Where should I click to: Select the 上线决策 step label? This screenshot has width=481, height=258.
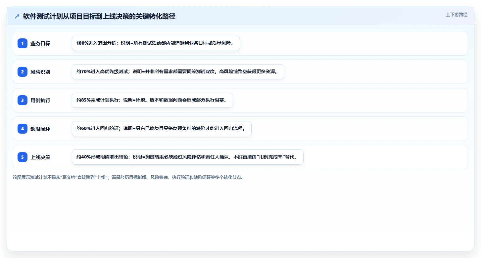pos(40,157)
